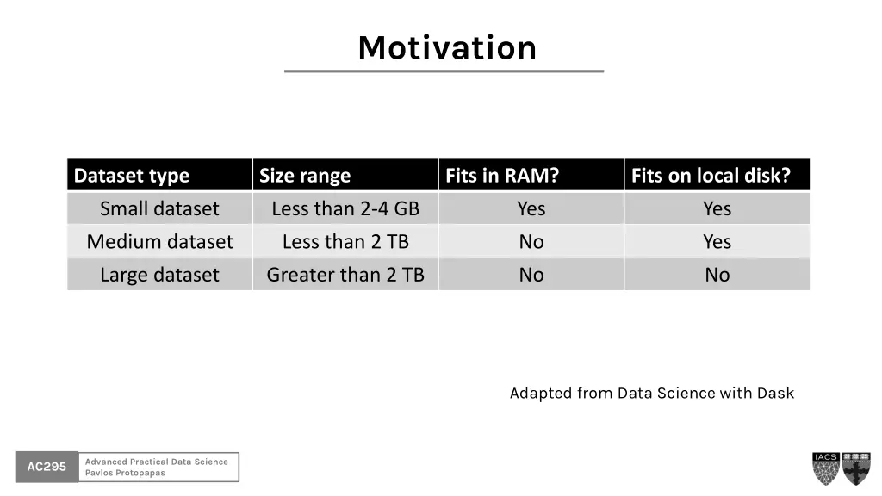Click the Pavlos Protopapas name

pos(125,473)
